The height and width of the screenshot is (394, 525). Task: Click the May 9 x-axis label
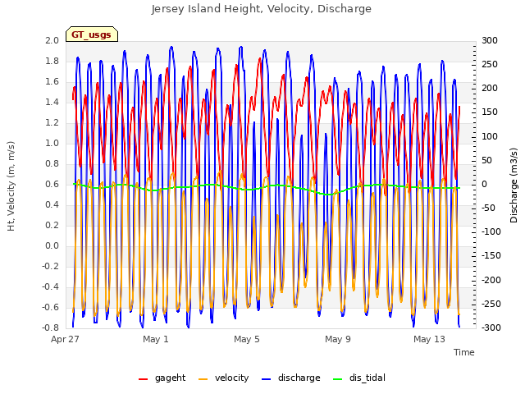(338, 339)
